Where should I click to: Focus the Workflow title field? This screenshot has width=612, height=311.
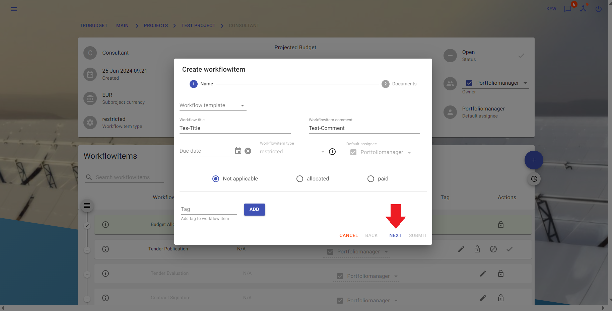pos(235,128)
